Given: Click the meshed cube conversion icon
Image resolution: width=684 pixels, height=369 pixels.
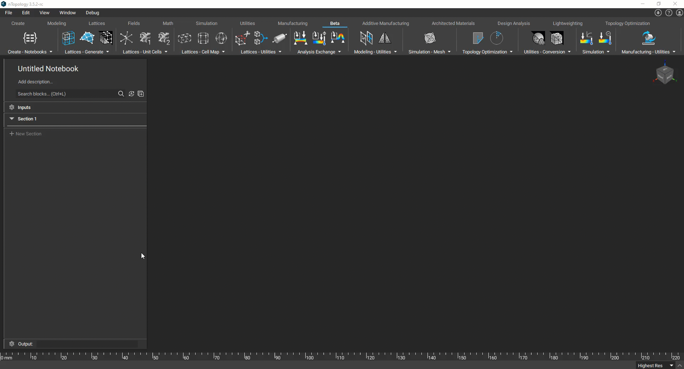Looking at the screenshot, I should 557,38.
